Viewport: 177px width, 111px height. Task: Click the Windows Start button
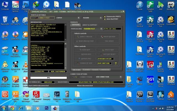click(x=4, y=108)
